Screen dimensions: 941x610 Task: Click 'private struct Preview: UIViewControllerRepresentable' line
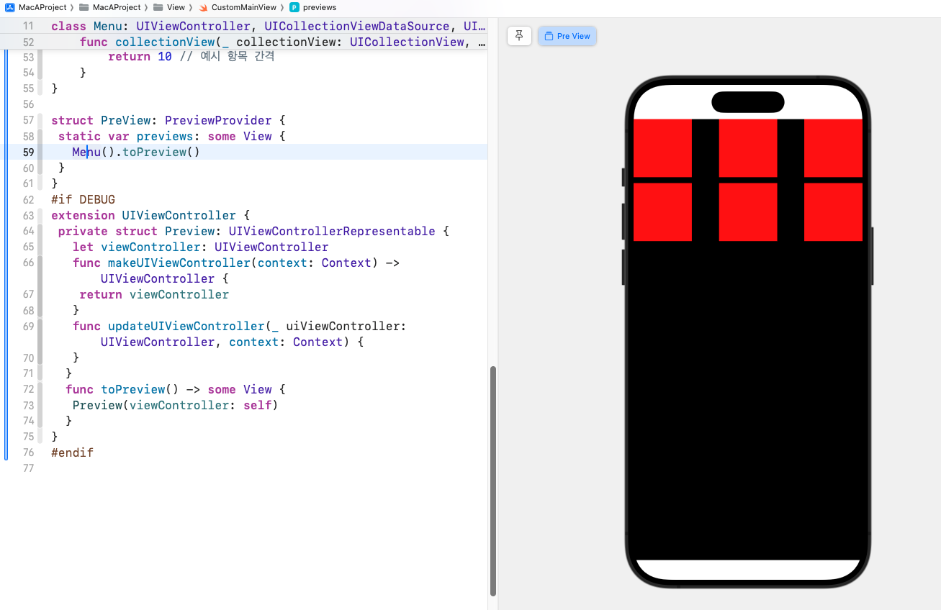click(253, 231)
